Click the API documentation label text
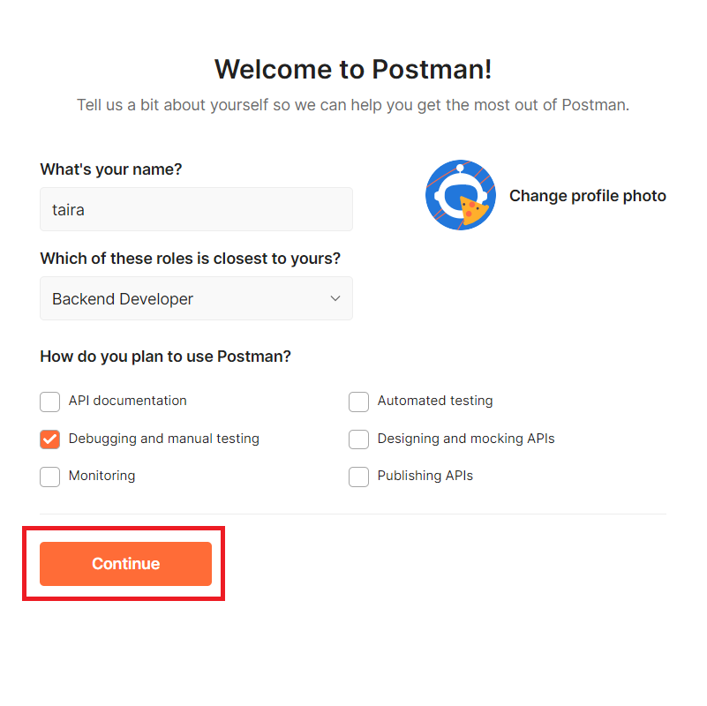This screenshot has height=706, width=707. click(x=128, y=401)
